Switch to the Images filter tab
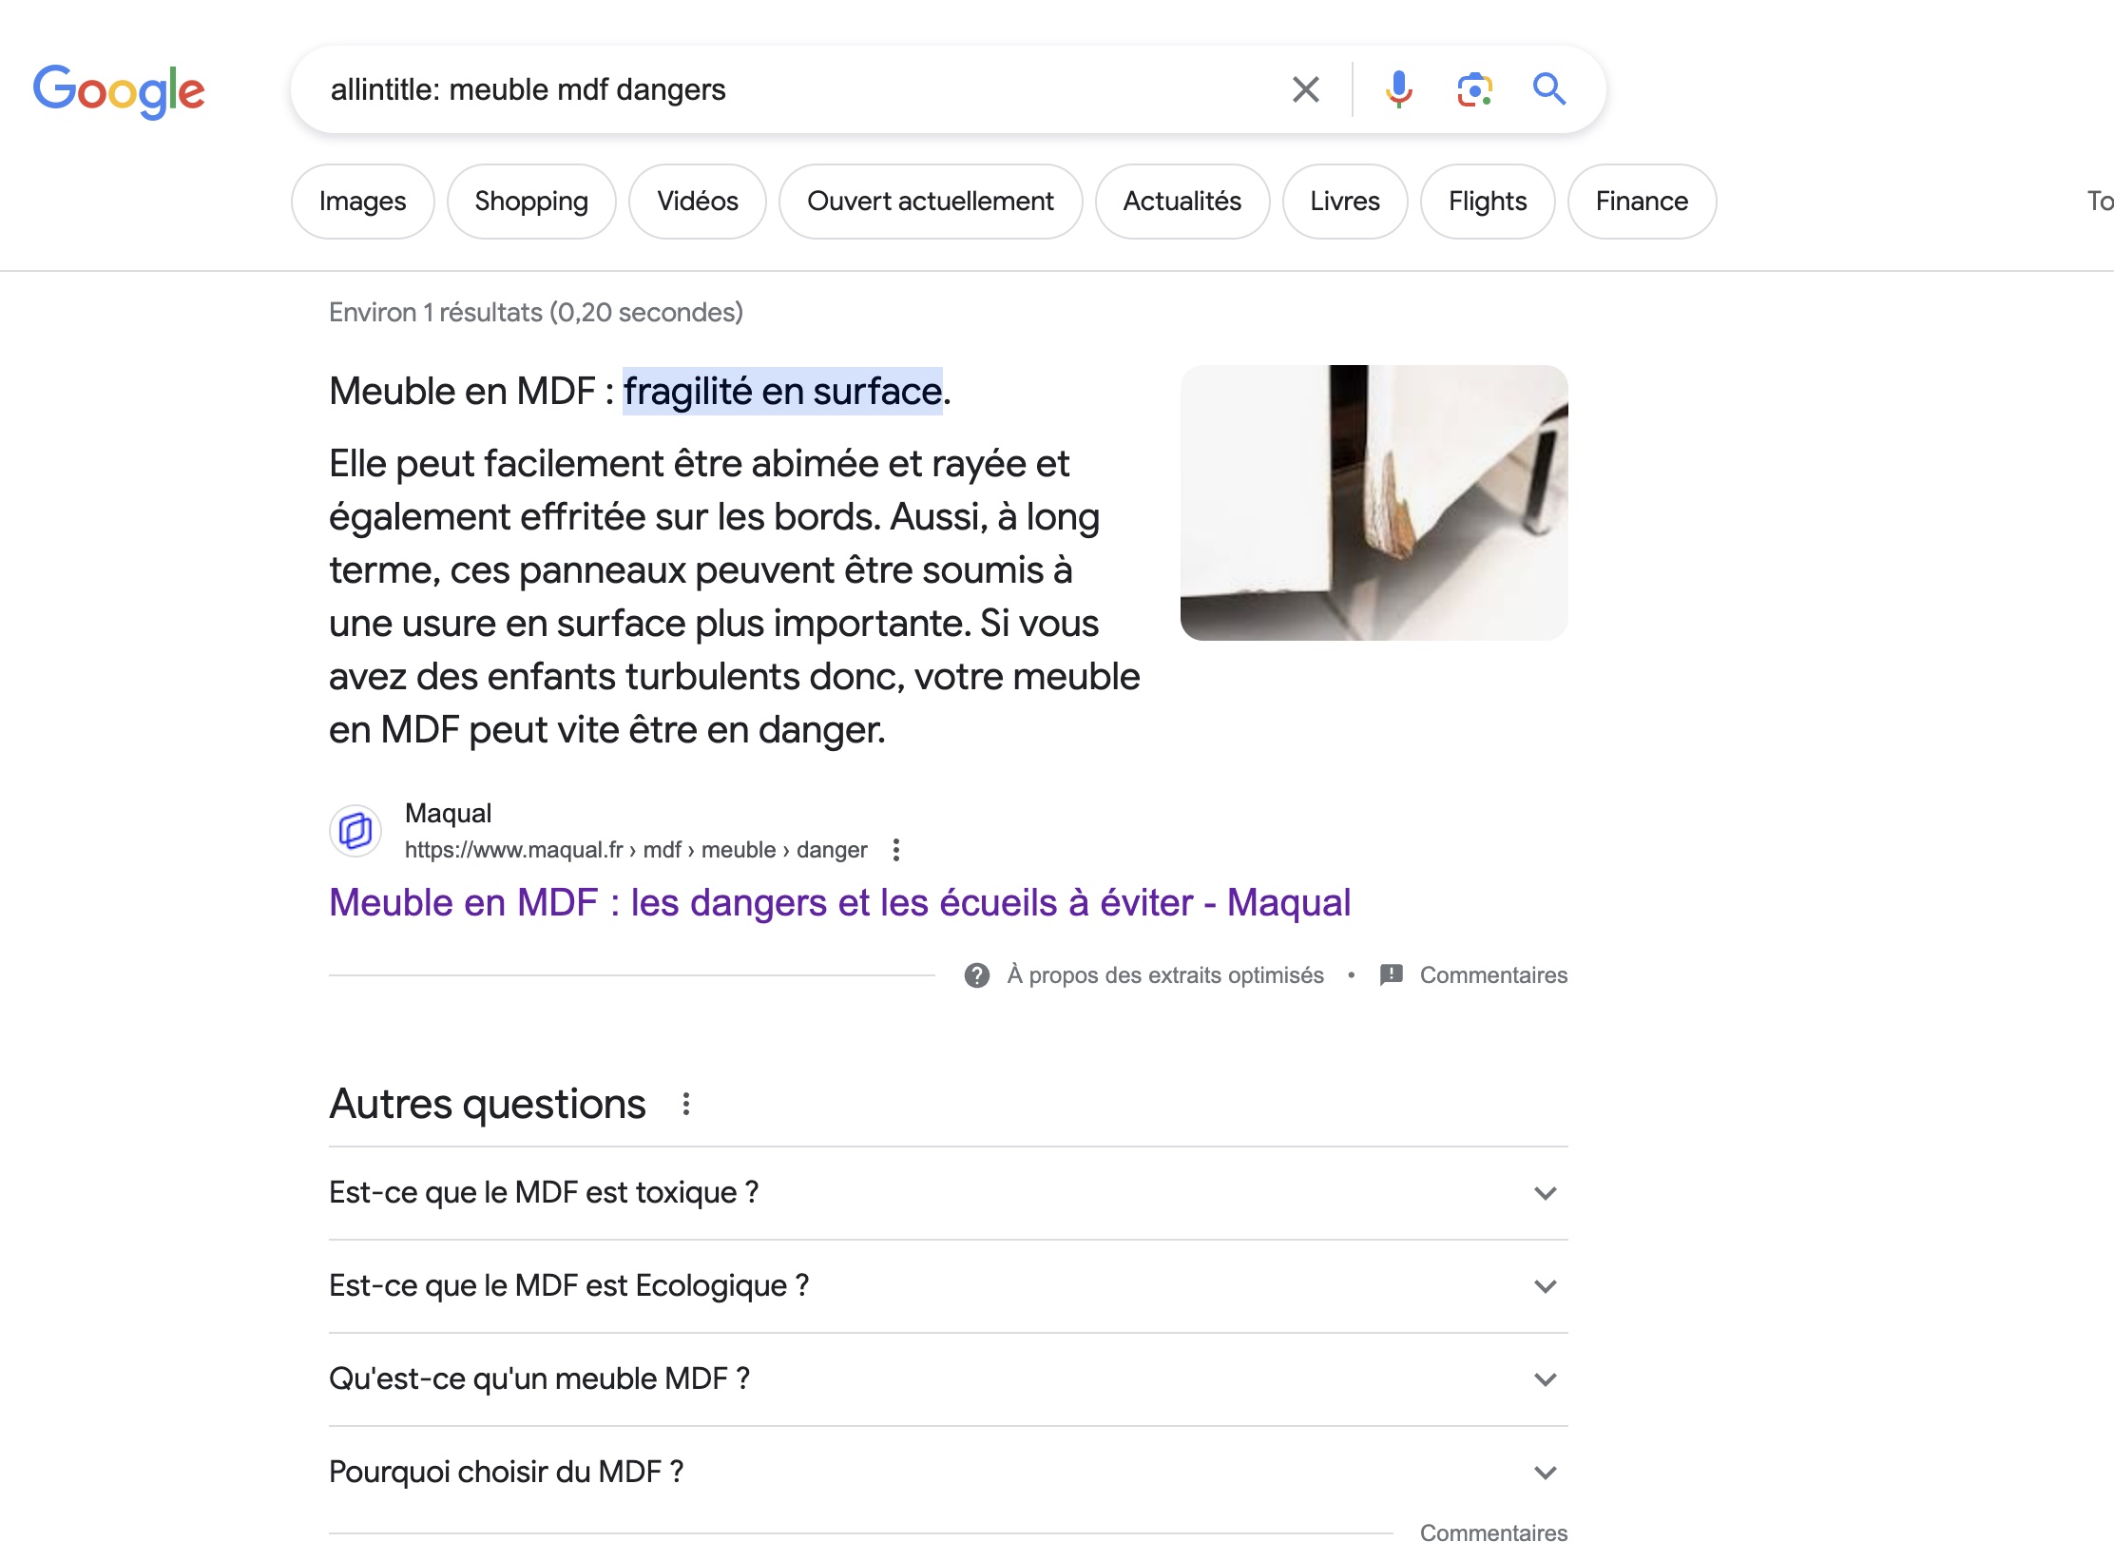Viewport: 2114px width, 1561px height. (x=362, y=202)
